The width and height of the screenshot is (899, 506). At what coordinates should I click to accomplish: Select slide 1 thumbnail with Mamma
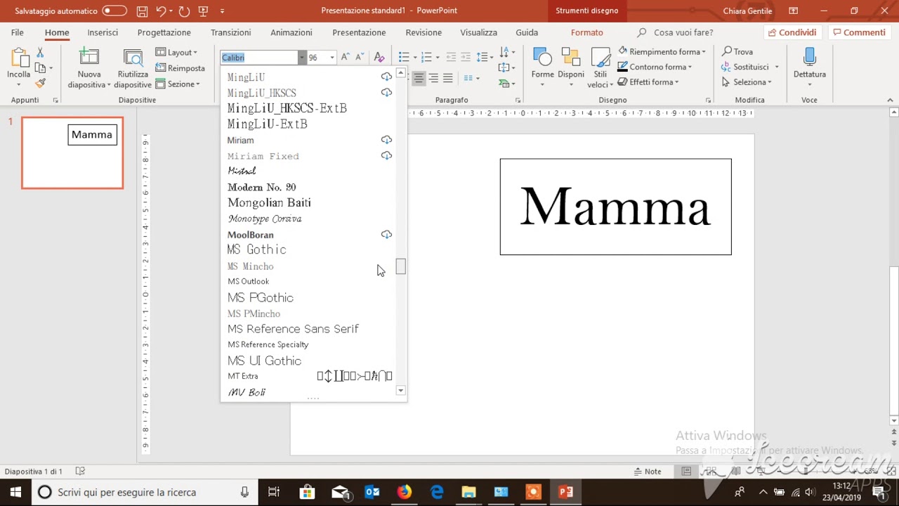coord(72,153)
